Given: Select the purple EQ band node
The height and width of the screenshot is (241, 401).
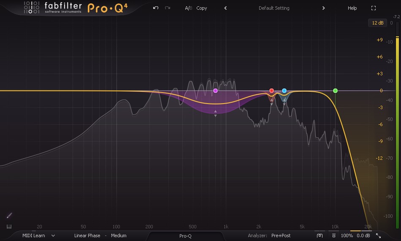Looking at the screenshot, I should [x=215, y=90].
